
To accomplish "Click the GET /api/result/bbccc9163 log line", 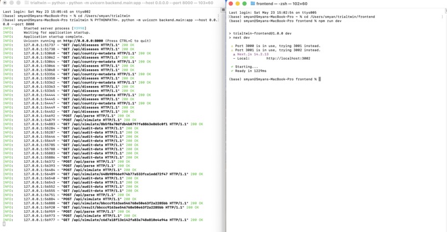I will click(101, 207).
